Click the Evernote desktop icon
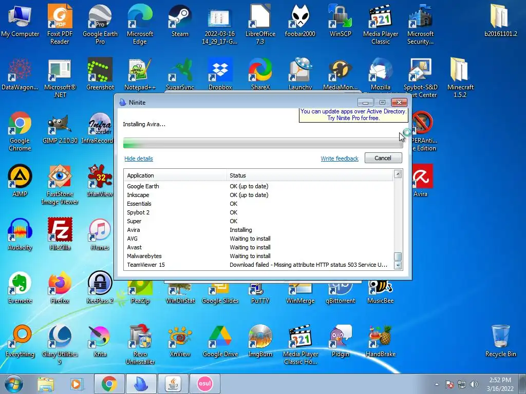526x394 pixels. [x=20, y=287]
